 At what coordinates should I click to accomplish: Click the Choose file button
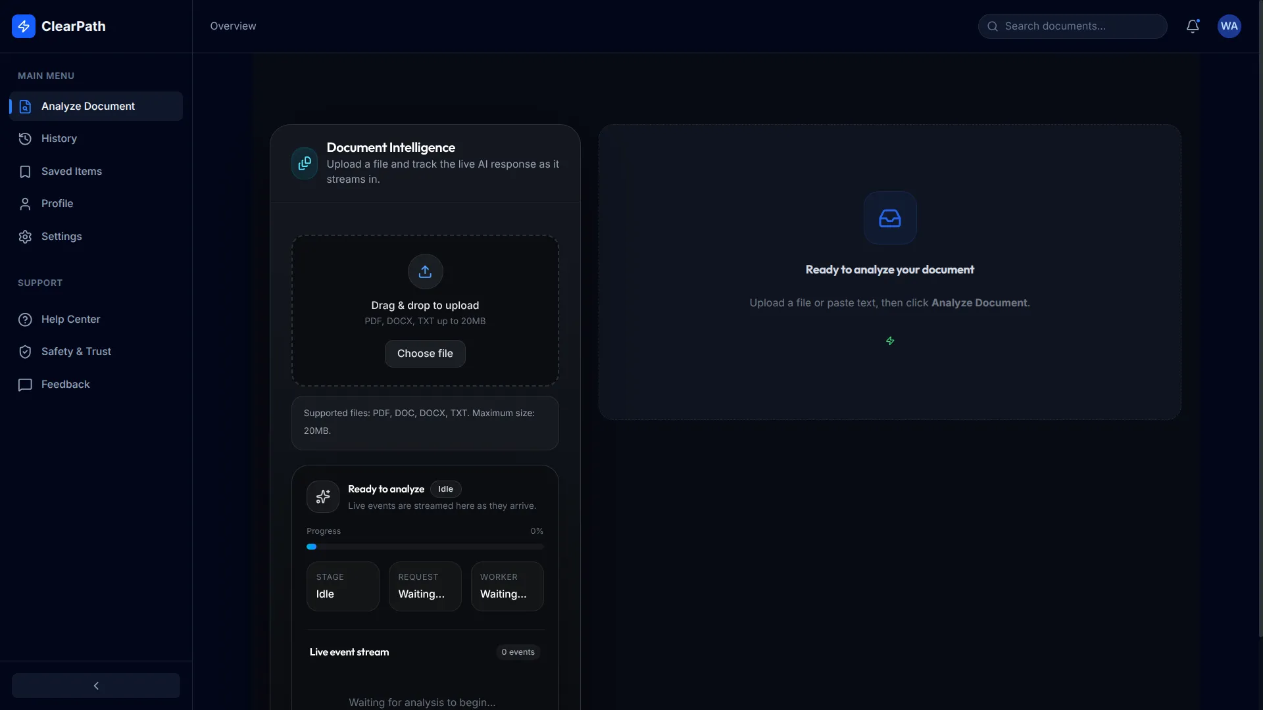pos(425,354)
